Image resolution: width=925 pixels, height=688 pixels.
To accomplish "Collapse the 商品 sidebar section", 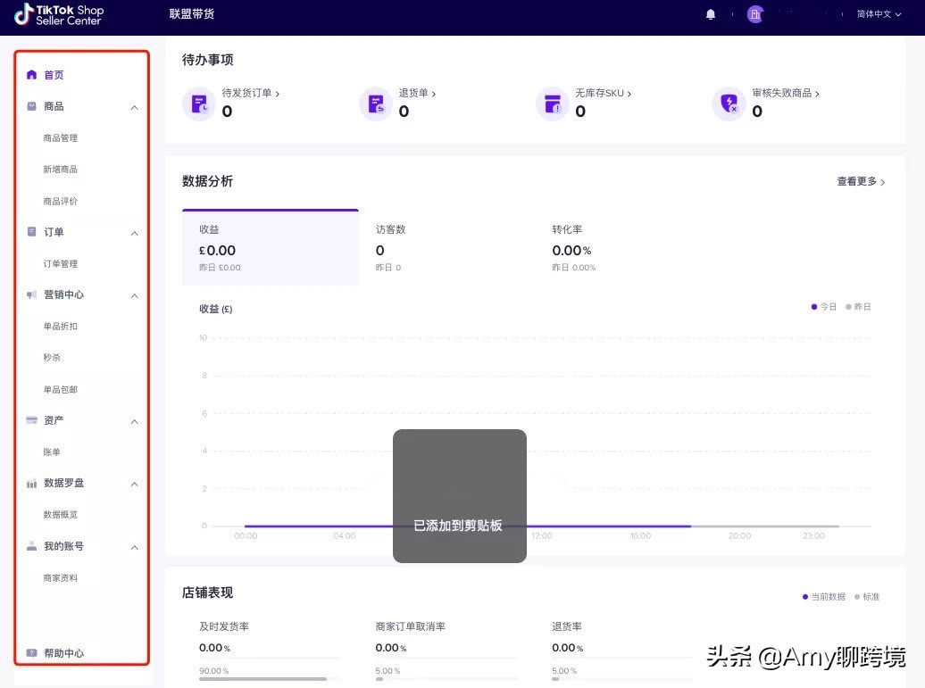I will coord(134,106).
